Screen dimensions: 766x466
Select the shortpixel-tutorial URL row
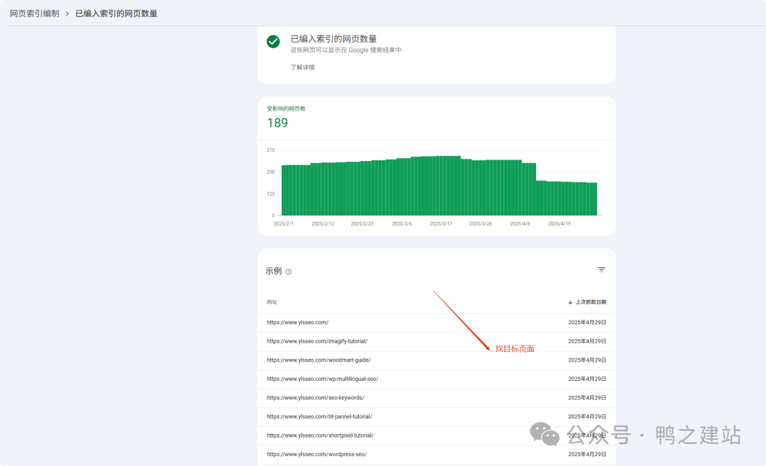click(320, 436)
